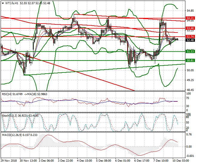Click the 30 Nov 13:00 time label
The image size is (197, 164).
(x=28, y=161)
